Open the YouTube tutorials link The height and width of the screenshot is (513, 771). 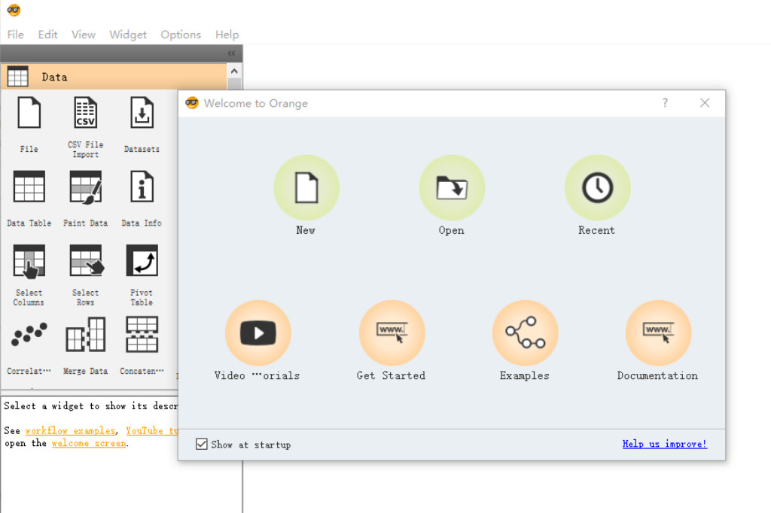pos(152,430)
